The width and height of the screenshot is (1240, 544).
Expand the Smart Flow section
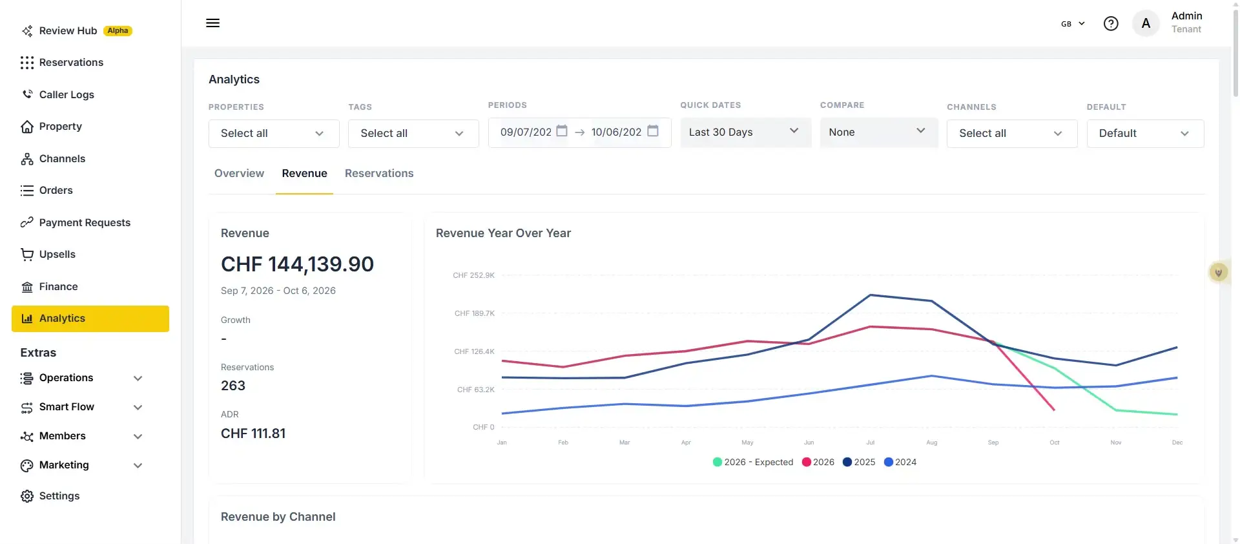tap(81, 407)
